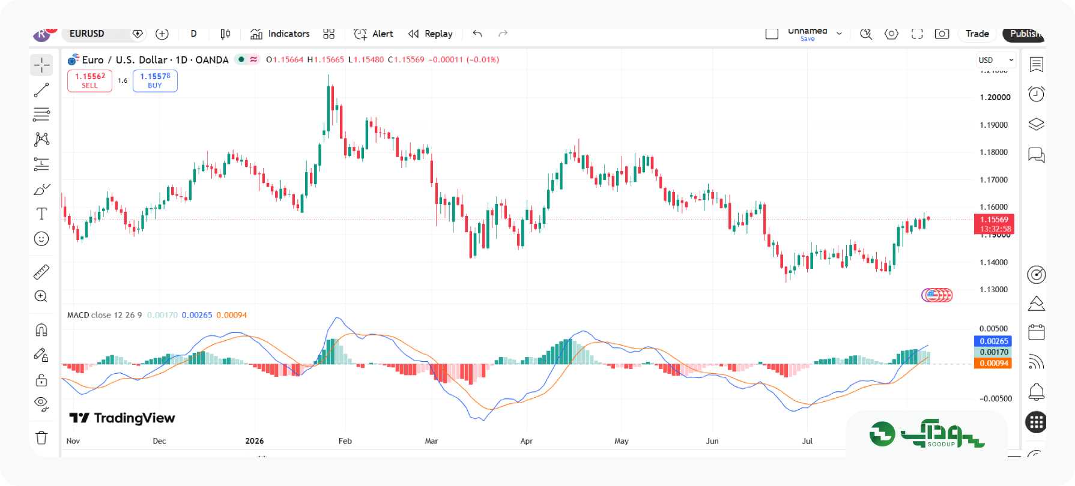Open the indicator templates grid
Viewport: 1075px width, 486px height.
(329, 34)
